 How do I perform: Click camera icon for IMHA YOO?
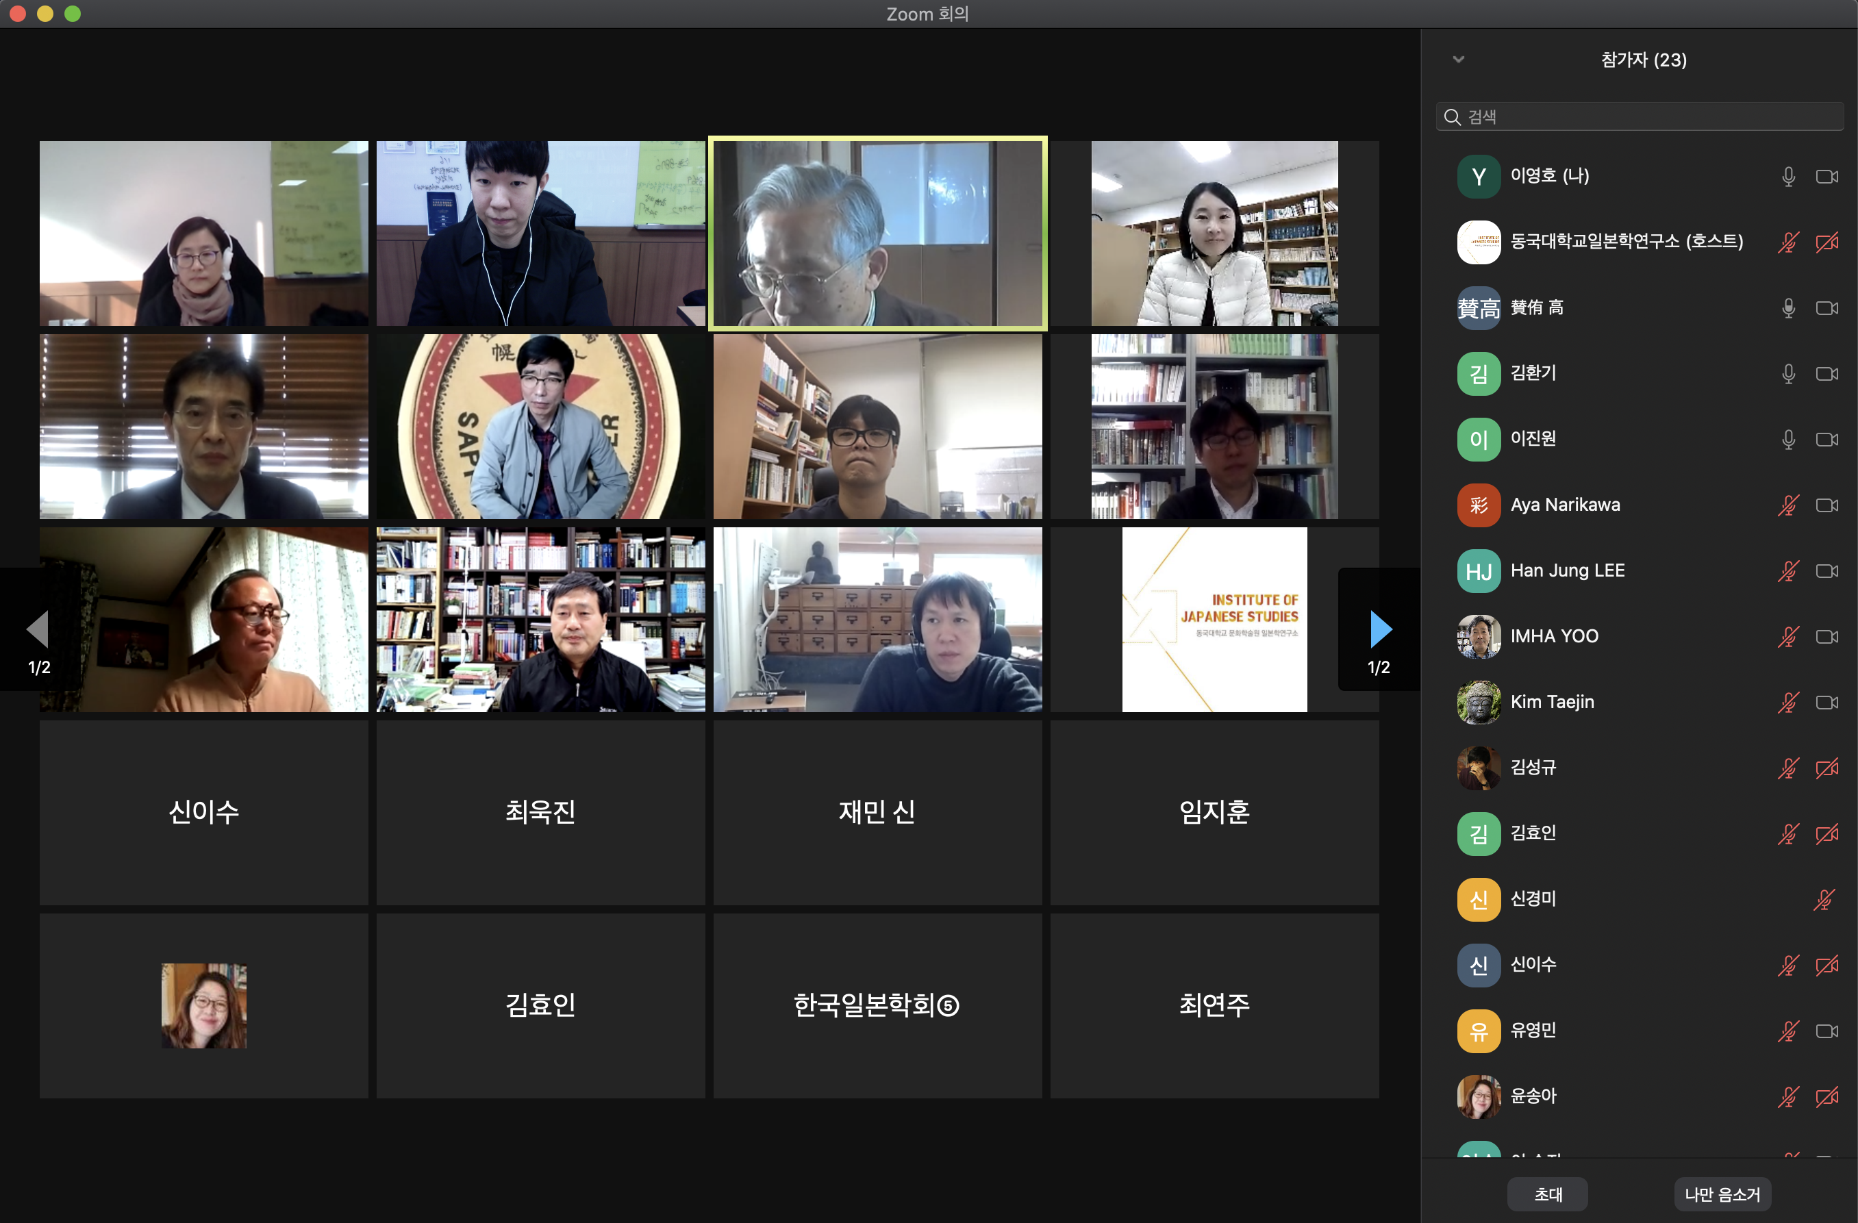[x=1826, y=637]
